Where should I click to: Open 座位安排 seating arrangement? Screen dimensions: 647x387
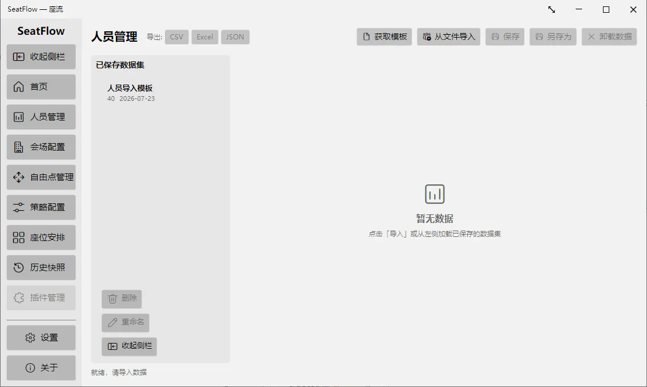click(41, 238)
